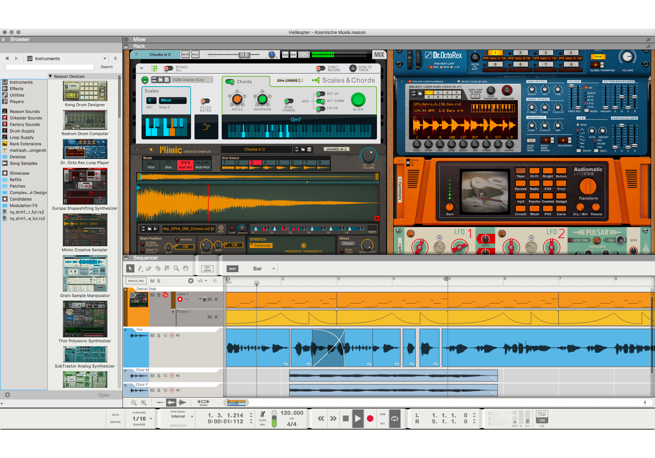Adjust the Chunks in C mix channel fader
The width and height of the screenshot is (655, 458).
pyautogui.click(x=244, y=55)
